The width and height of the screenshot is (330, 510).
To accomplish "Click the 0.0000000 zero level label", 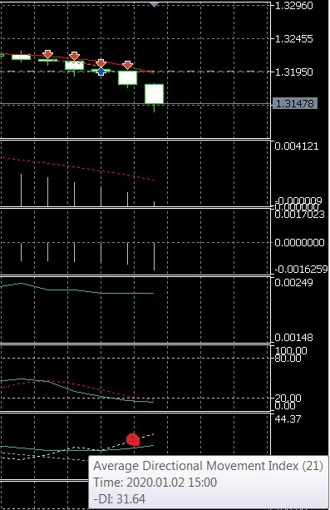I will (299, 243).
